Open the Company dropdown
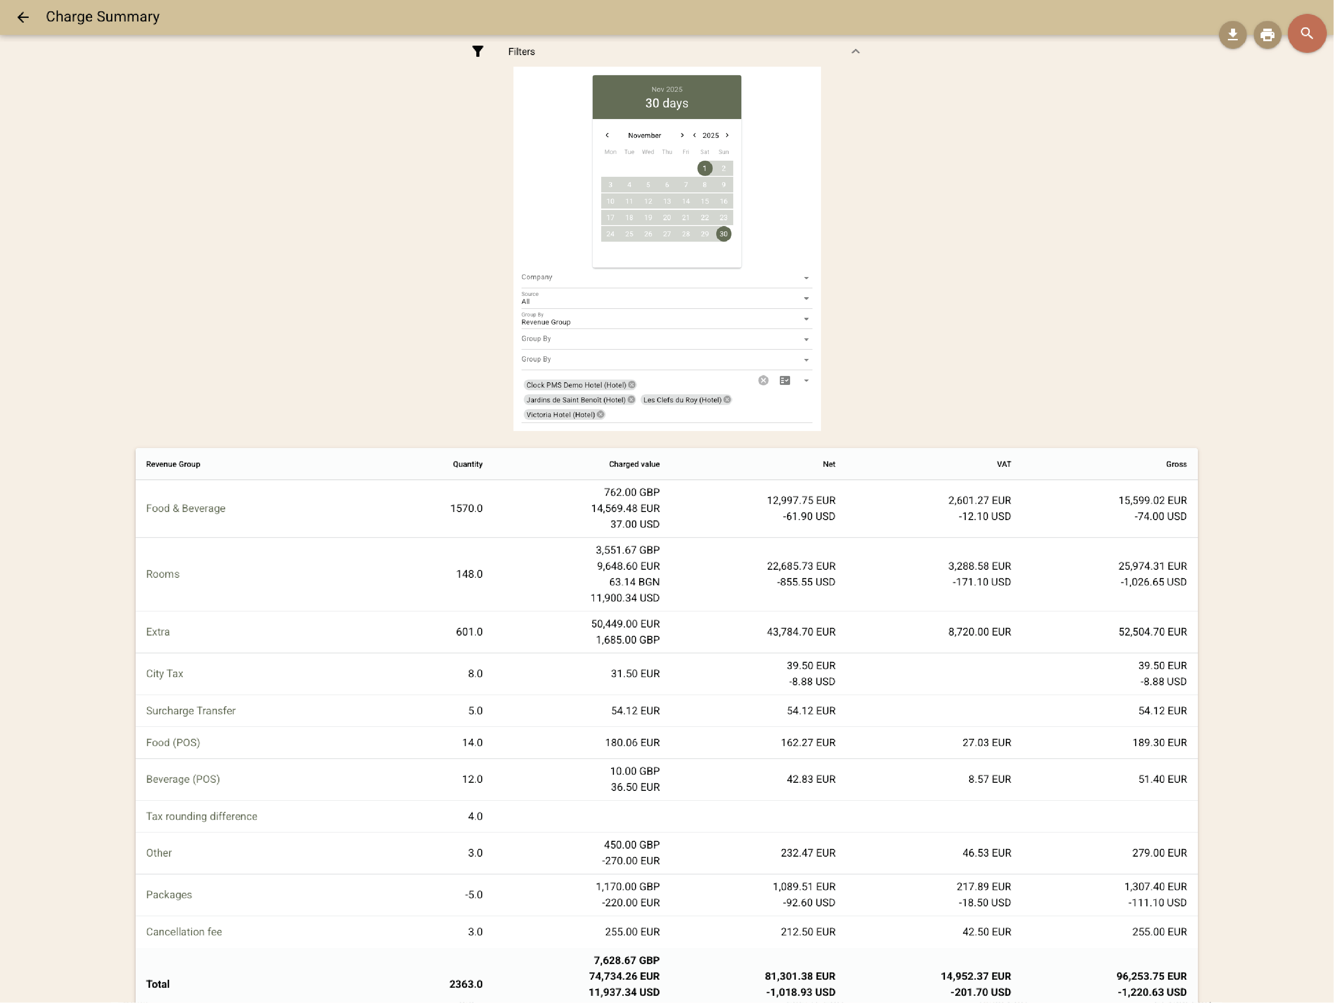1334x1003 pixels. pos(806,278)
